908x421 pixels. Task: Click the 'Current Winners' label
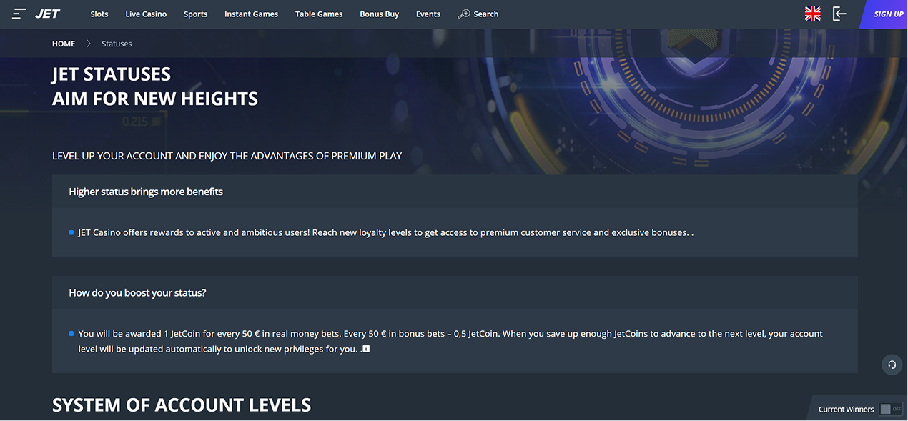pyautogui.click(x=846, y=410)
